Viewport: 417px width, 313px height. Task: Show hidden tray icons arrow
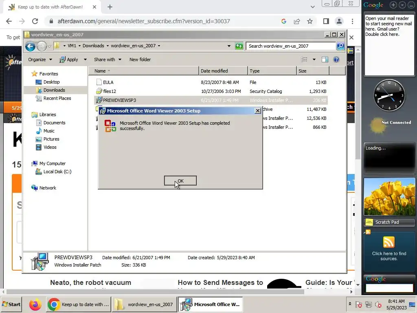(x=350, y=304)
